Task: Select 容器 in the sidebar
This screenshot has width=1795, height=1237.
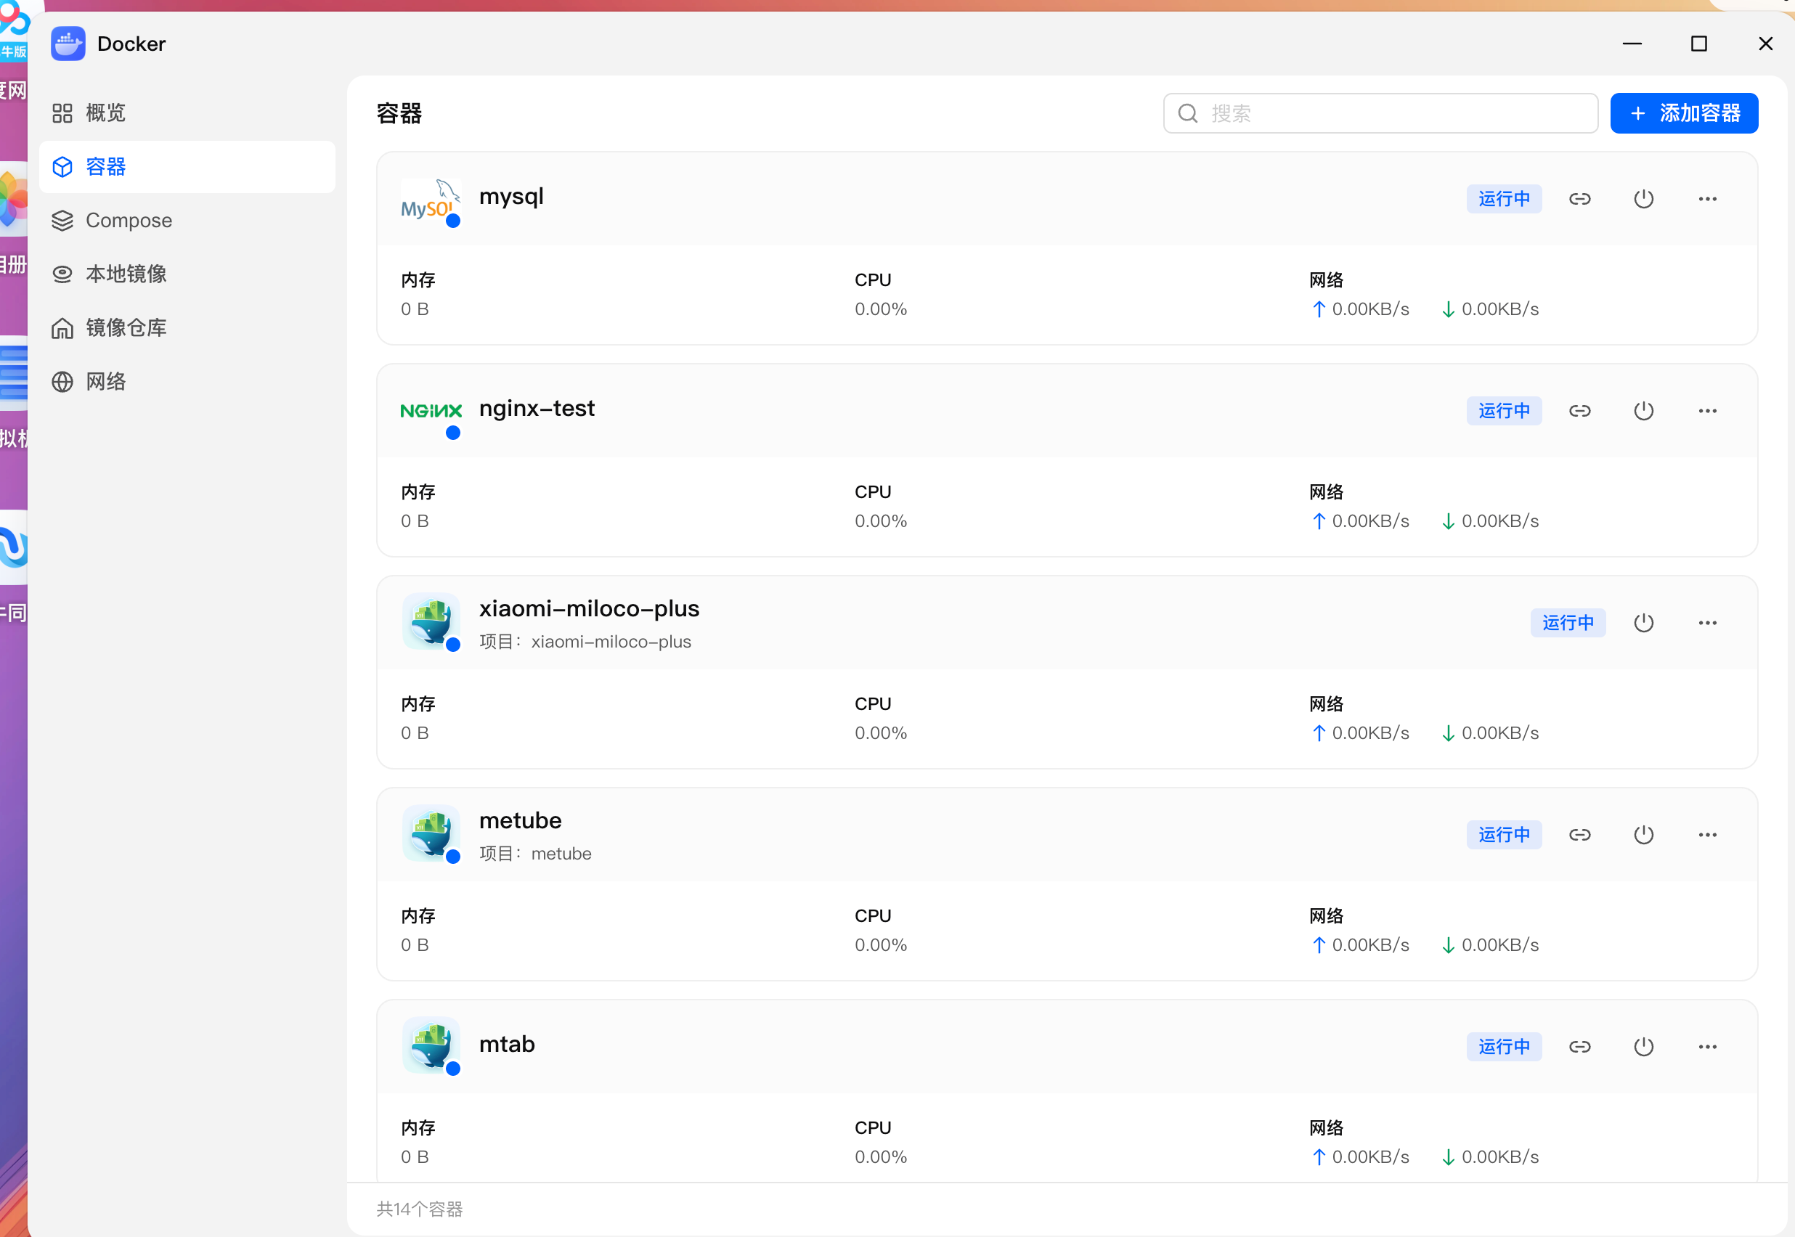Action: [187, 167]
